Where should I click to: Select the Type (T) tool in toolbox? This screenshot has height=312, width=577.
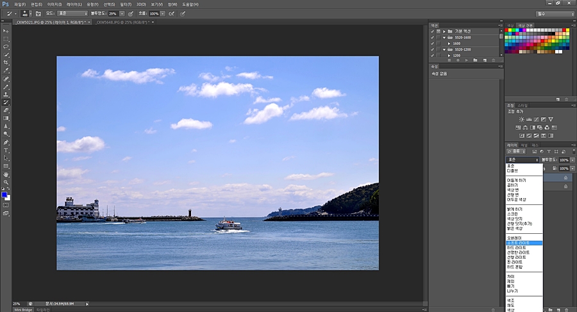[6, 150]
